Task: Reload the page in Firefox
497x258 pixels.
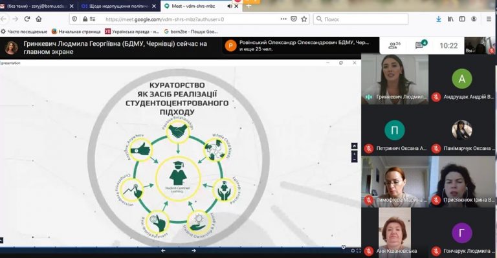Action: click(27, 19)
